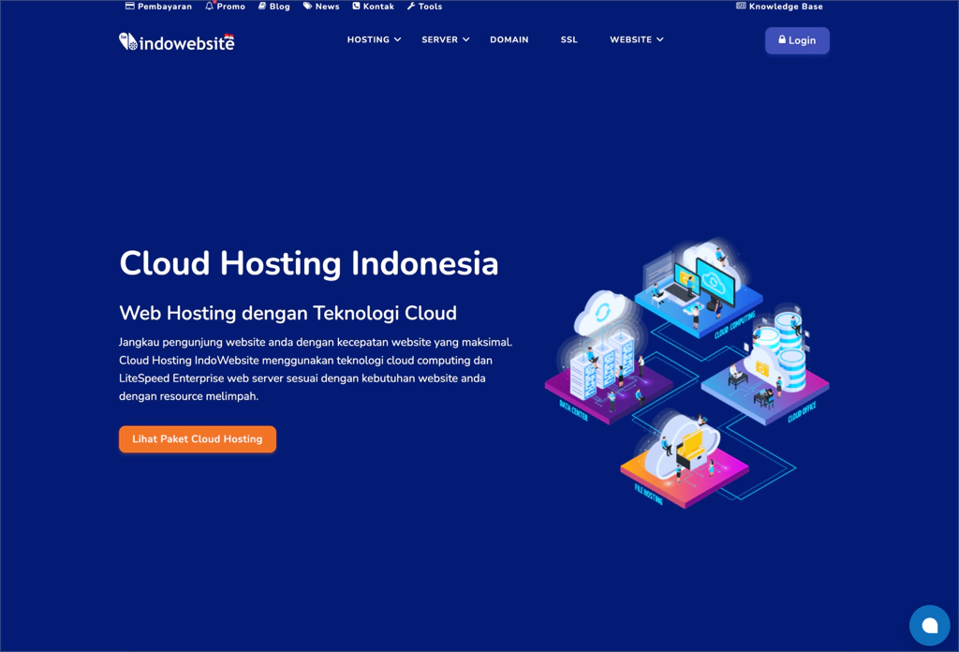The image size is (959, 652).
Task: Expand the SERVER dropdown chevron
Action: 466,39
